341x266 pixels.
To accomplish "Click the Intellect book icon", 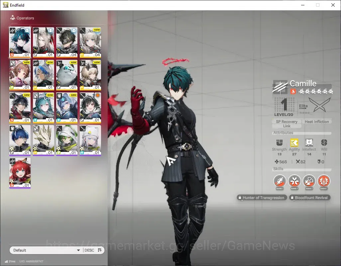I will (309, 142).
